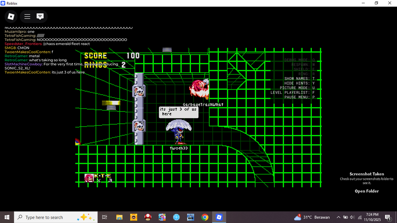Click the 'SHOW NAMES: T' hint
Image resolution: width=397 pixels, height=223 pixels.
pos(300,78)
